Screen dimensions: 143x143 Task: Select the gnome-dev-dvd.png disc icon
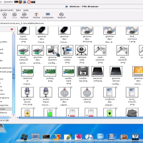pyautogui.click(x=87, y=31)
